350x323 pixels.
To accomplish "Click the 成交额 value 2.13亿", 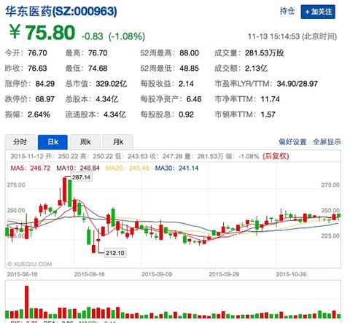I will 256,69.
